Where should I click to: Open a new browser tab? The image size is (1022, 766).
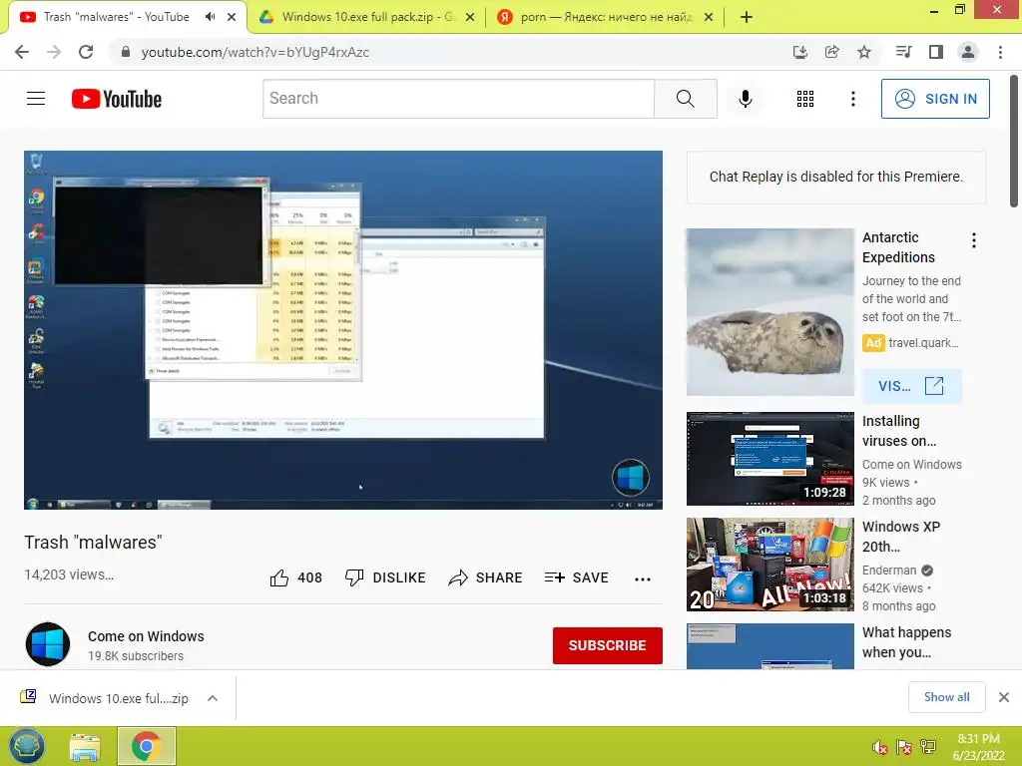(x=747, y=17)
